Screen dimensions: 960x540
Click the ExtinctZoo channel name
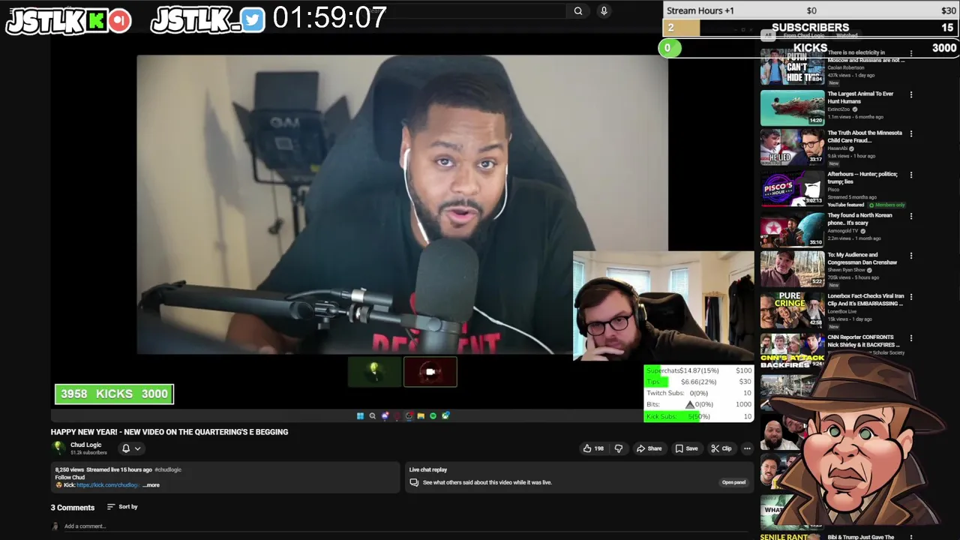point(838,109)
